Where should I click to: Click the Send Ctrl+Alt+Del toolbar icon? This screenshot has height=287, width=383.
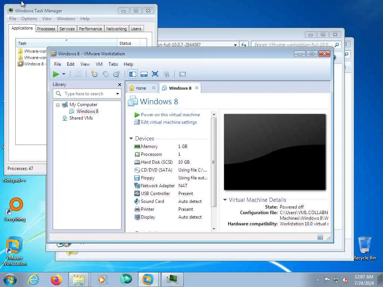[78, 74]
